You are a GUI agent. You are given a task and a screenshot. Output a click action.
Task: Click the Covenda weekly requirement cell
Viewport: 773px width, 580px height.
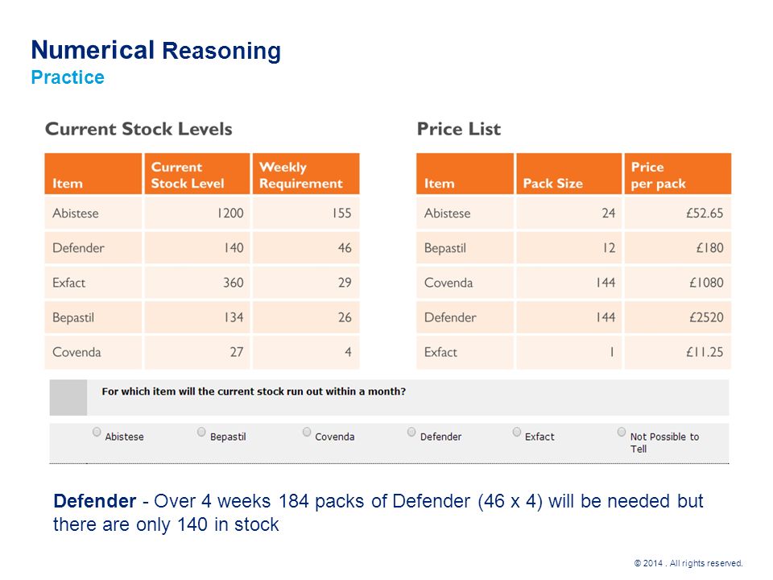tap(306, 352)
